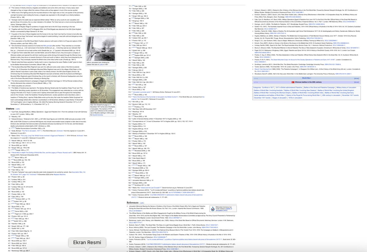This screenshot has width=367, height=252.
Task: Open World Wars in-depth BBC citation link
Action: [42, 153]
